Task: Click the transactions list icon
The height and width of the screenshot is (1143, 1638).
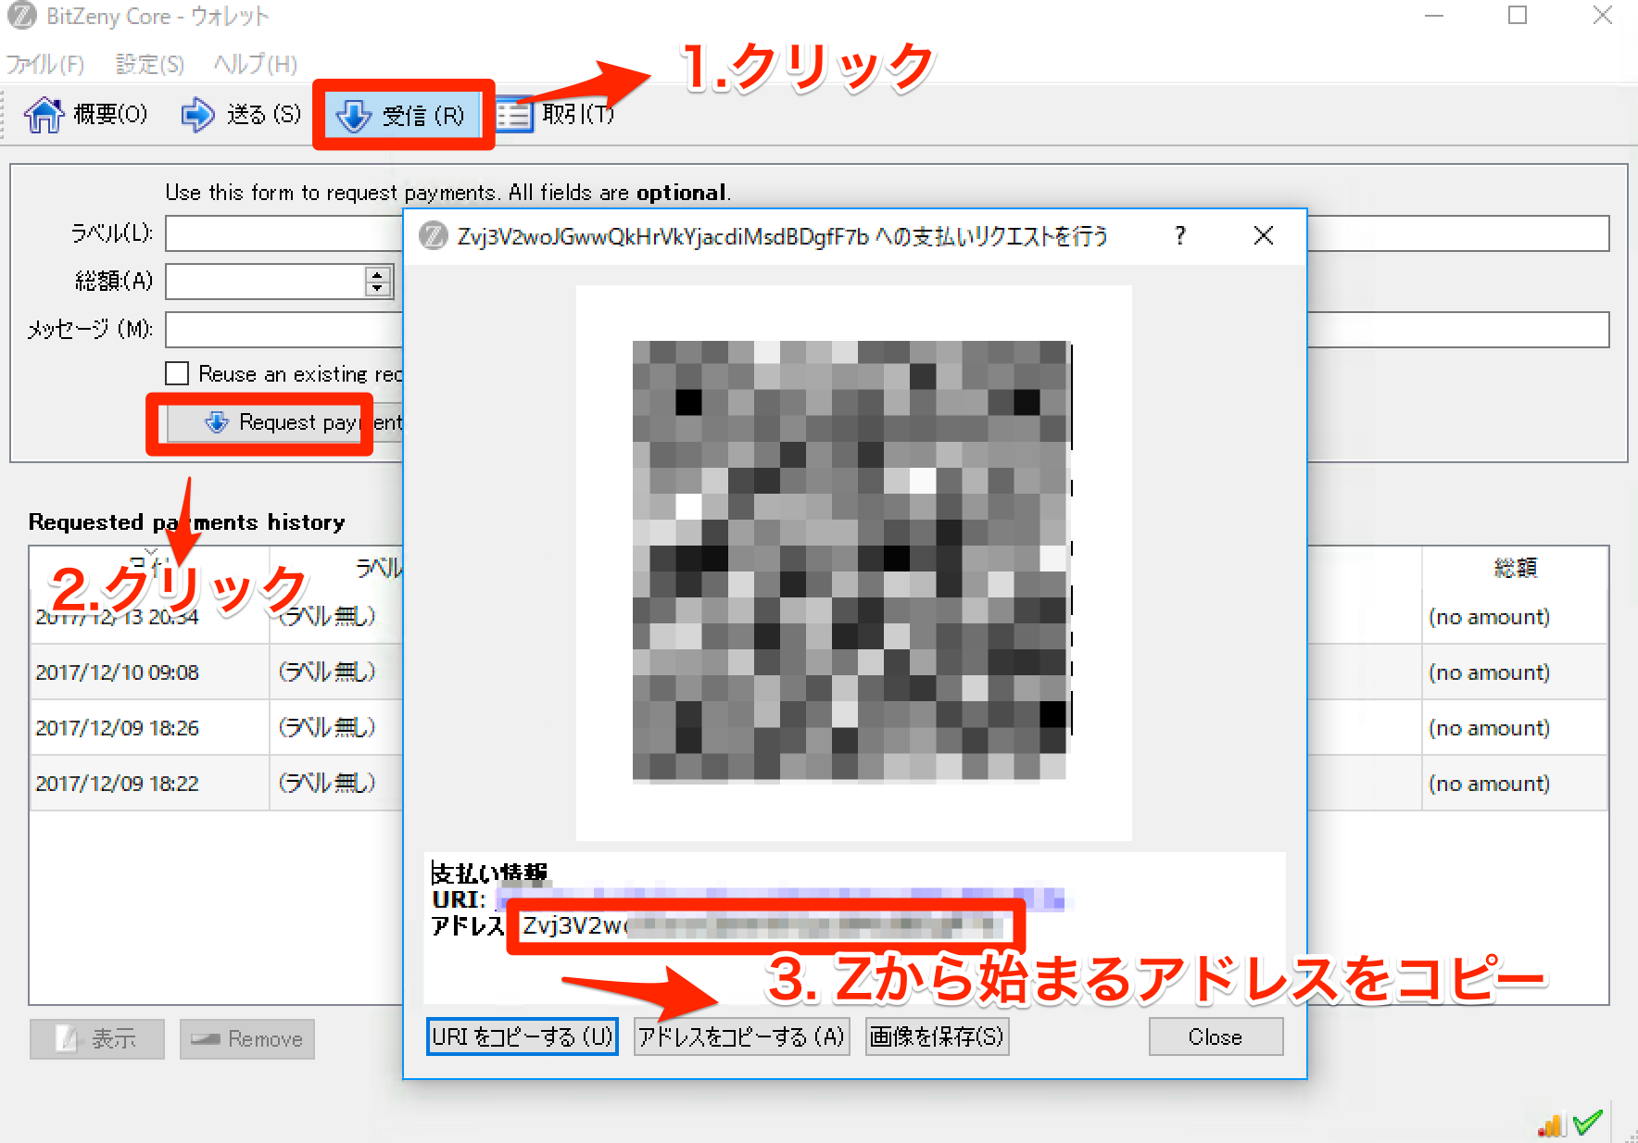Action: point(514,115)
